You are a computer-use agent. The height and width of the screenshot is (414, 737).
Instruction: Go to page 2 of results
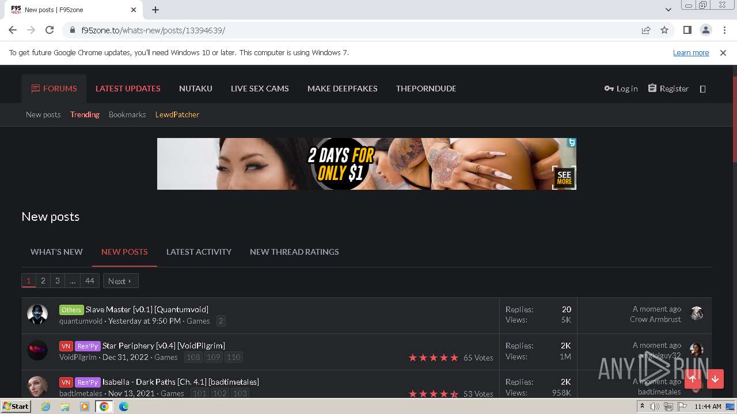[x=43, y=281]
